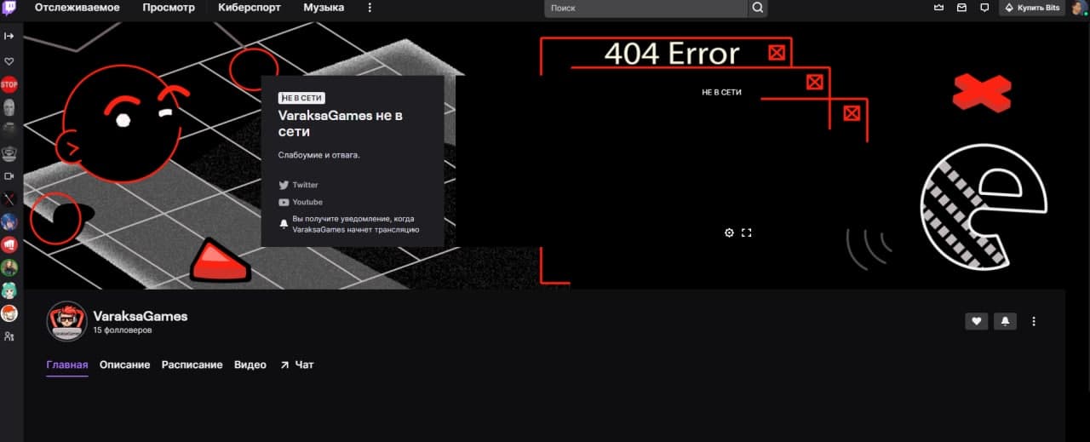This screenshot has height=442, width=1090.
Task: Toggle channel notifications with the bell button
Action: (1005, 321)
